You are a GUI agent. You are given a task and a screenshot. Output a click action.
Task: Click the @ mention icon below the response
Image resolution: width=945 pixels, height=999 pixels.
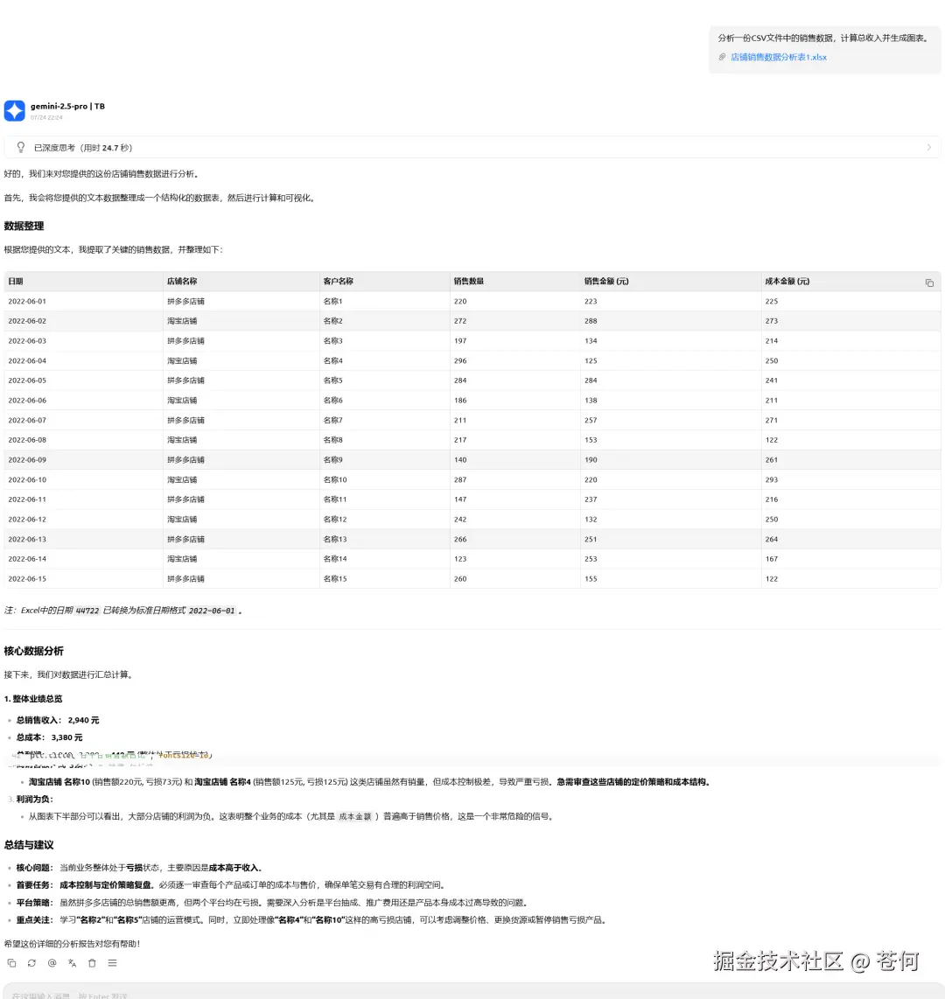tap(52, 962)
